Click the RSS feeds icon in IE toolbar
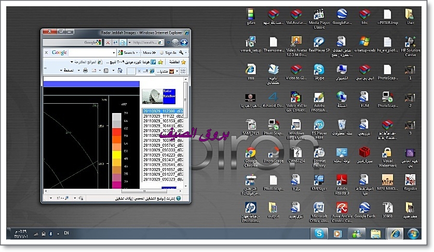 click(x=106, y=71)
